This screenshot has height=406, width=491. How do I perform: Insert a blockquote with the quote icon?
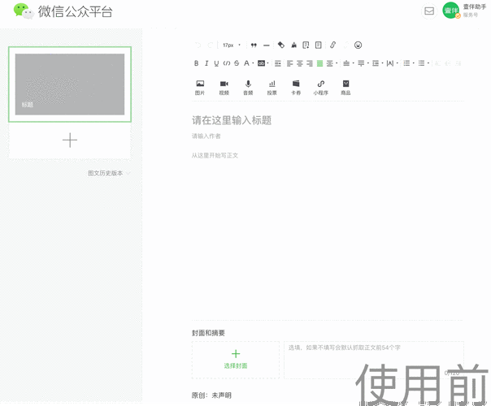(x=254, y=45)
